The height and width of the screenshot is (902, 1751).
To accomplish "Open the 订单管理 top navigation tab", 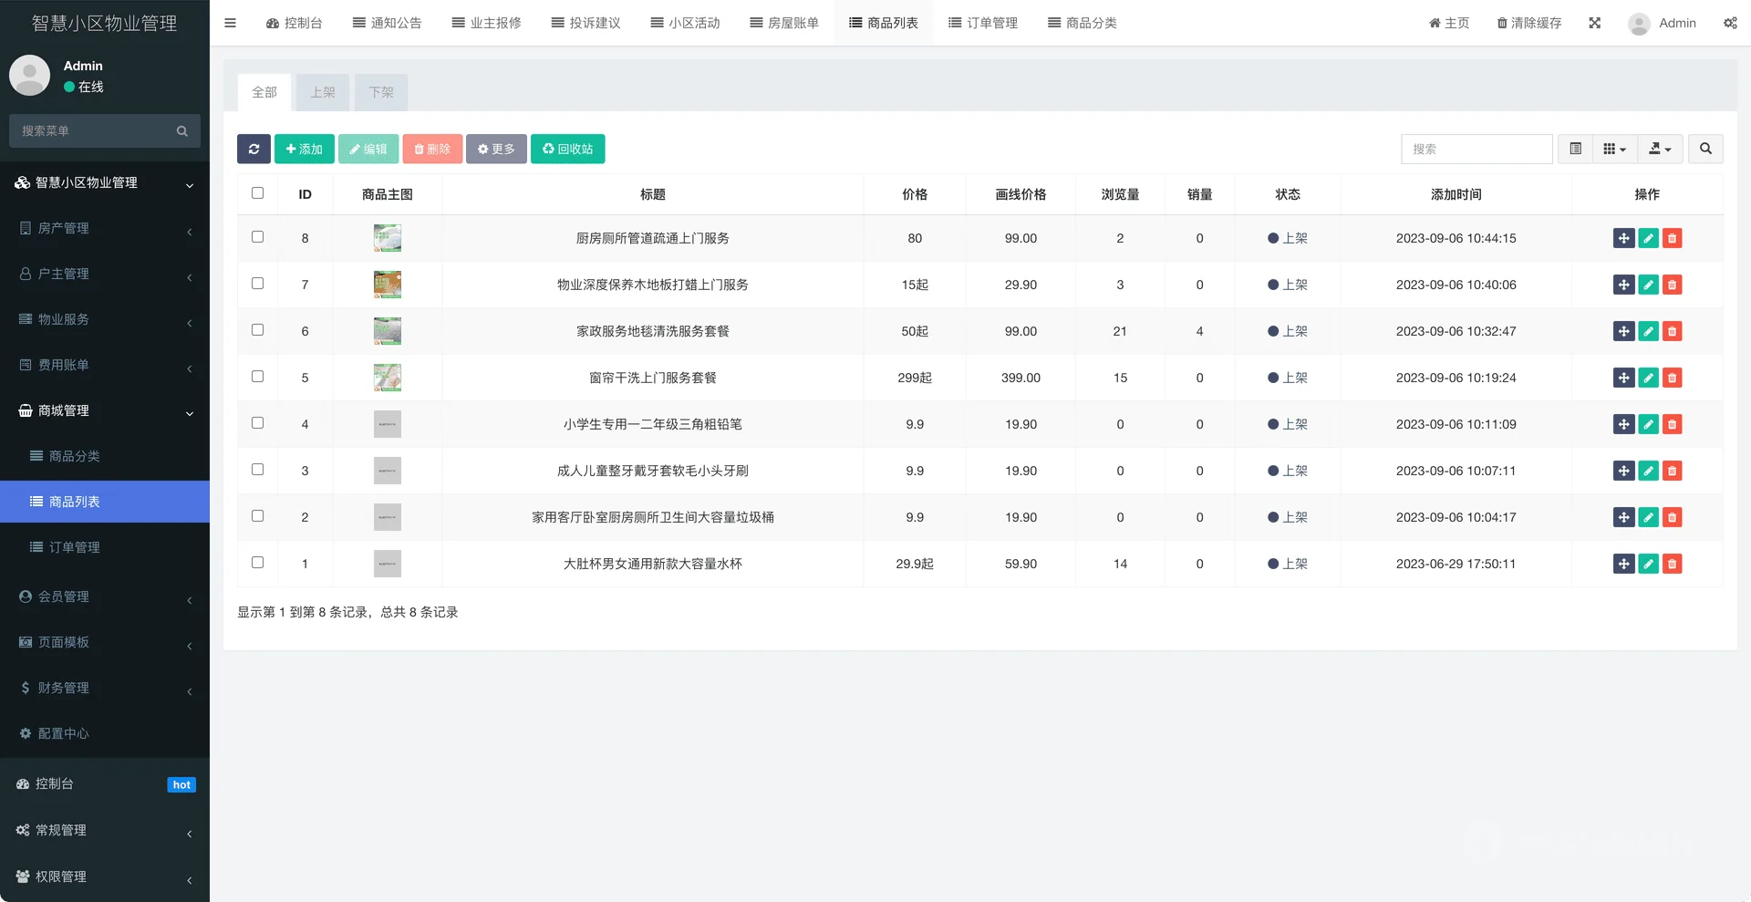I will (982, 23).
